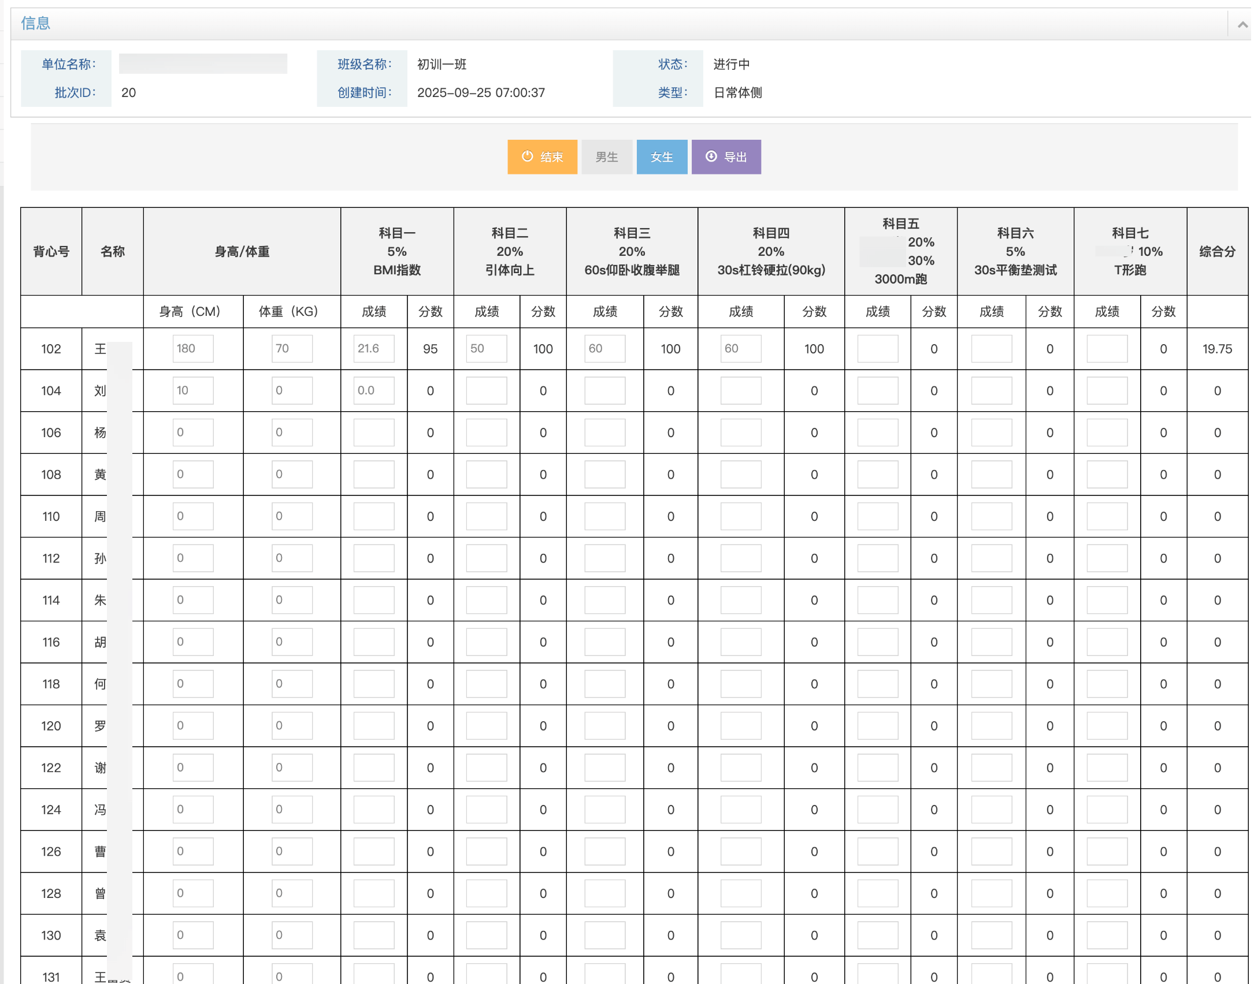Image resolution: width=1254 pixels, height=984 pixels.
Task: Click the 结束 power button
Action: click(542, 156)
